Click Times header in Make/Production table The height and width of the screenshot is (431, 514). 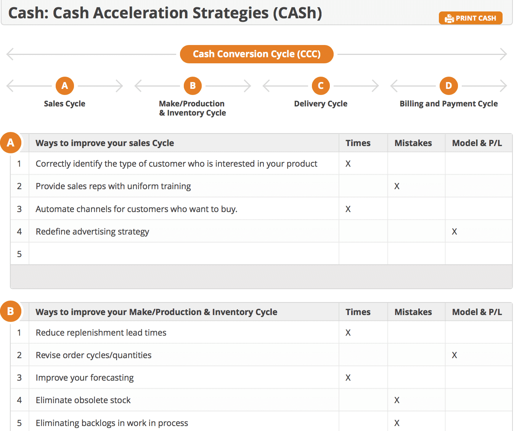358,312
